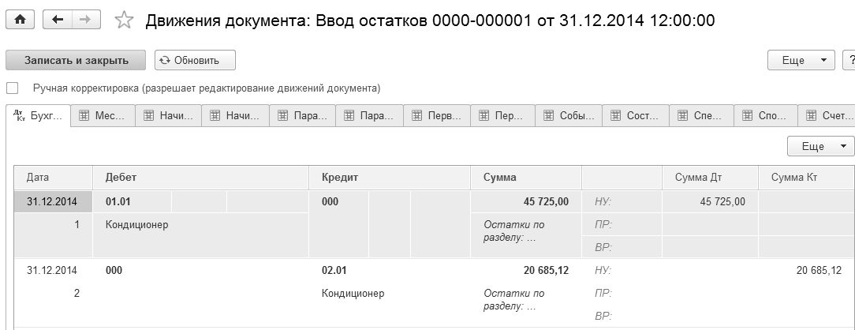
Task: Open the top Еще dropdown menu
Action: coord(801,60)
